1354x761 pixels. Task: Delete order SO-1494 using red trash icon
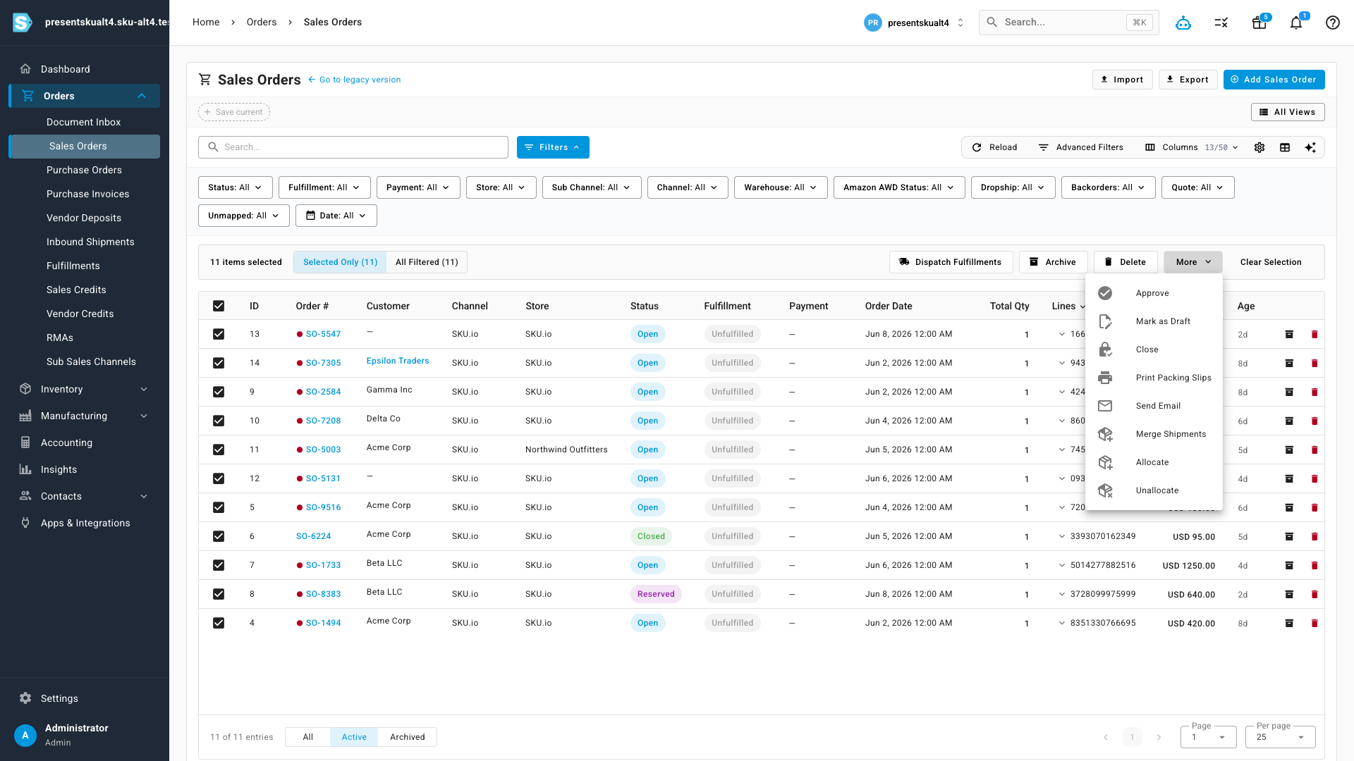click(1315, 623)
